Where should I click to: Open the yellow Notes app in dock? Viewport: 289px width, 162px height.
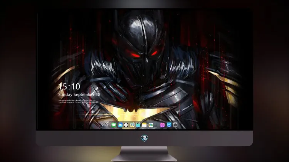tap(144, 125)
